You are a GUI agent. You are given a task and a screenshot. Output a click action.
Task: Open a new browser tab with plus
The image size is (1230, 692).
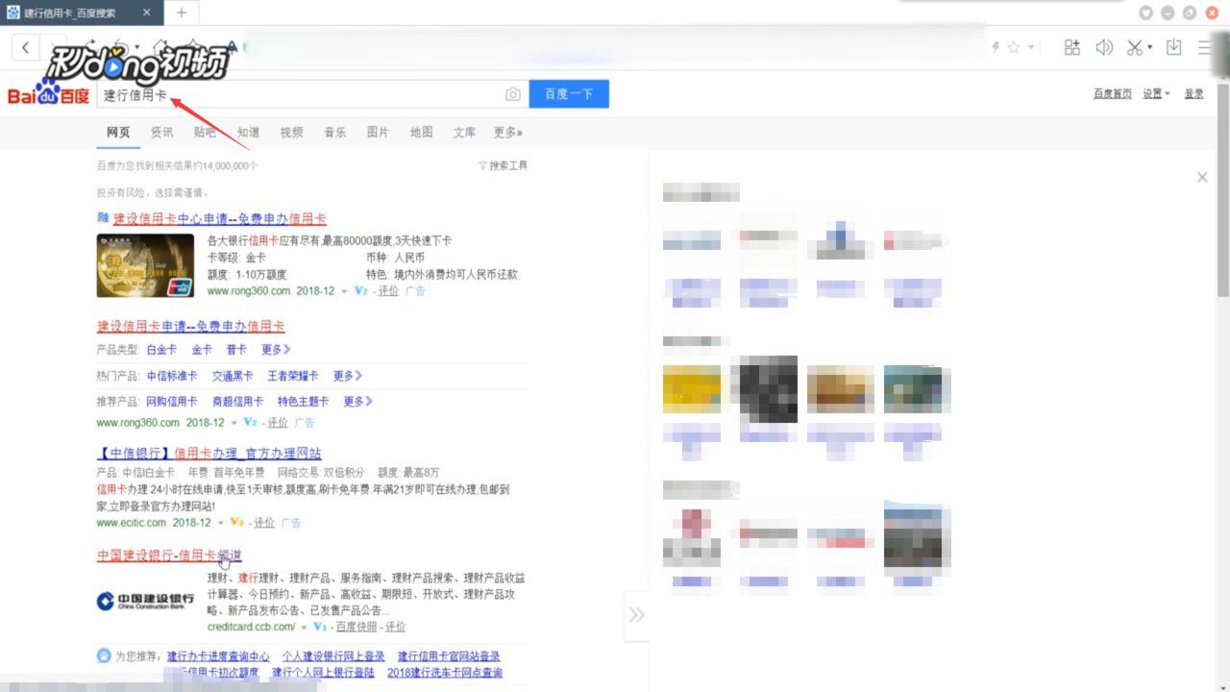pos(181,12)
